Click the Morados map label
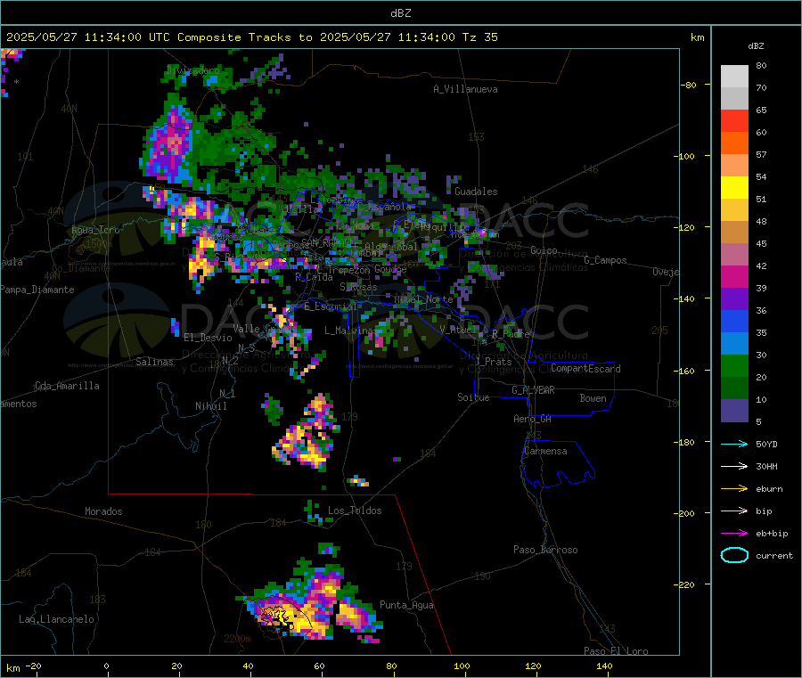The height and width of the screenshot is (678, 802). coord(103,511)
